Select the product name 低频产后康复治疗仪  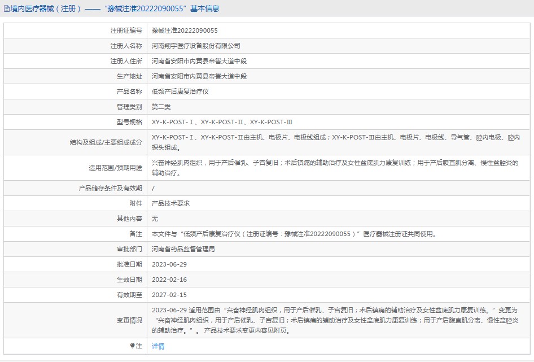pyautogui.click(x=180, y=91)
